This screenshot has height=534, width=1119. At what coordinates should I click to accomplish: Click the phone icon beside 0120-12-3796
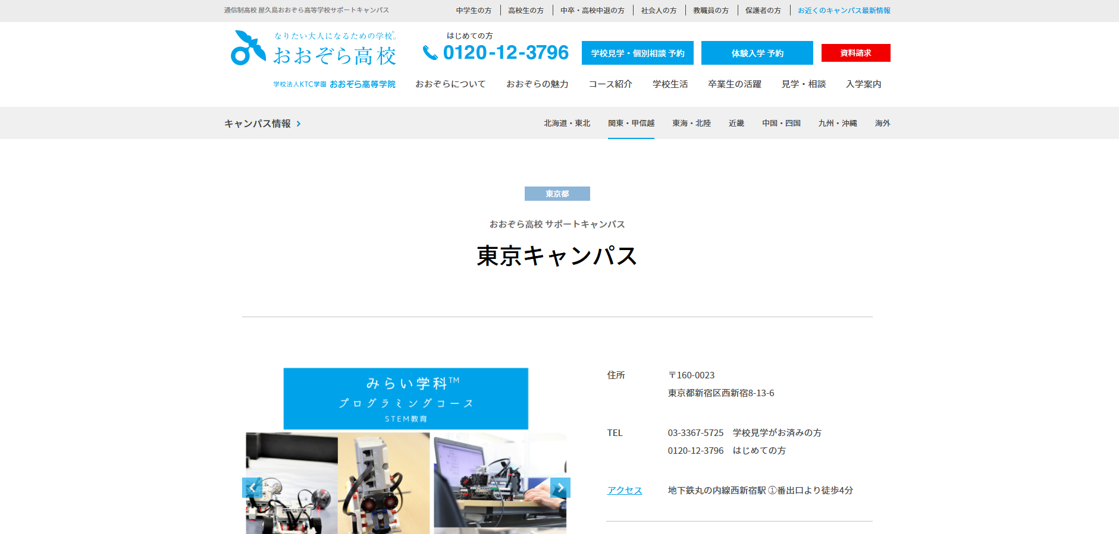click(430, 53)
